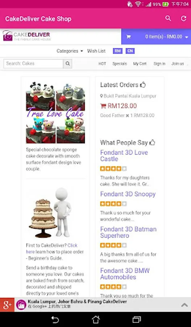This screenshot has height=327, width=191.
Task: Focus the Search Cakes input field
Action: 33,64
